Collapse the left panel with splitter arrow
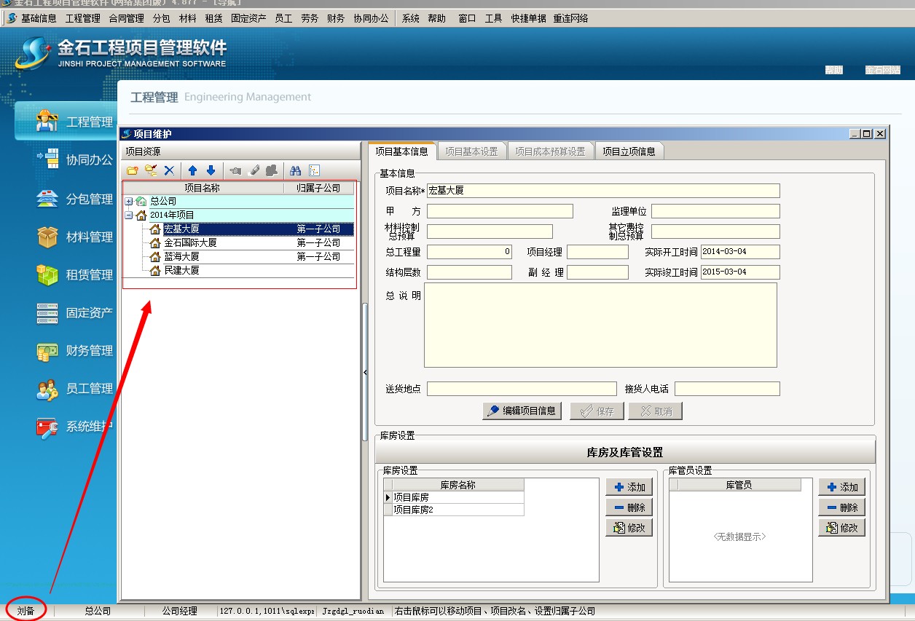The image size is (915, 621). click(x=364, y=373)
